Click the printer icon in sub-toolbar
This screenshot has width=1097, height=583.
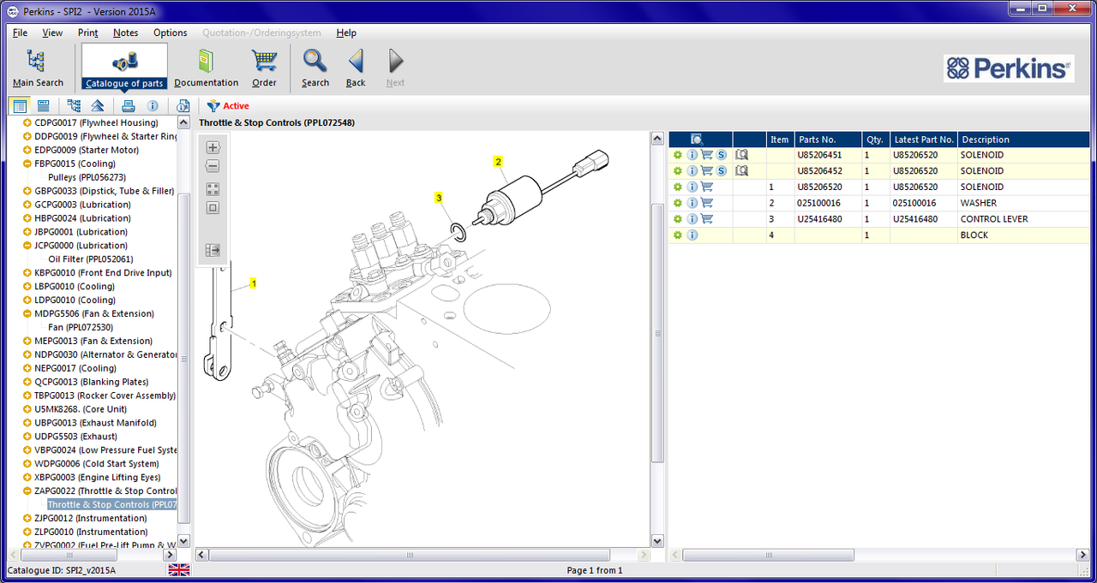(128, 106)
